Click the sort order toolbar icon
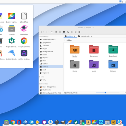The width and height of the screenshot is (126, 126). tap(56, 32)
